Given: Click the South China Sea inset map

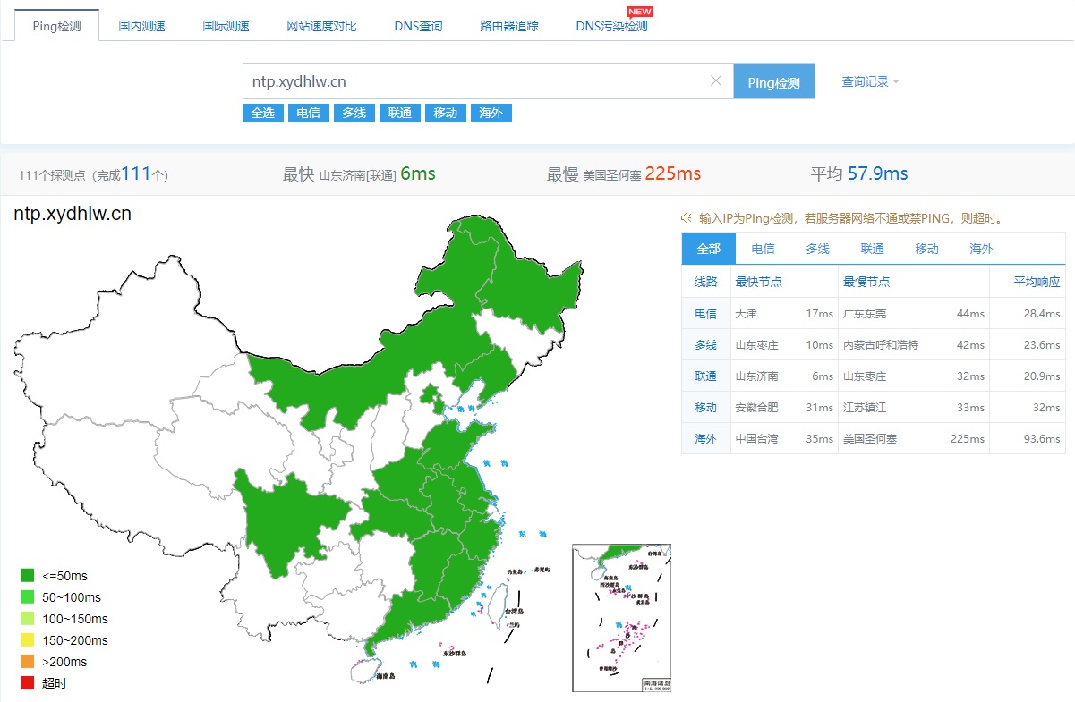Looking at the screenshot, I should 622,618.
